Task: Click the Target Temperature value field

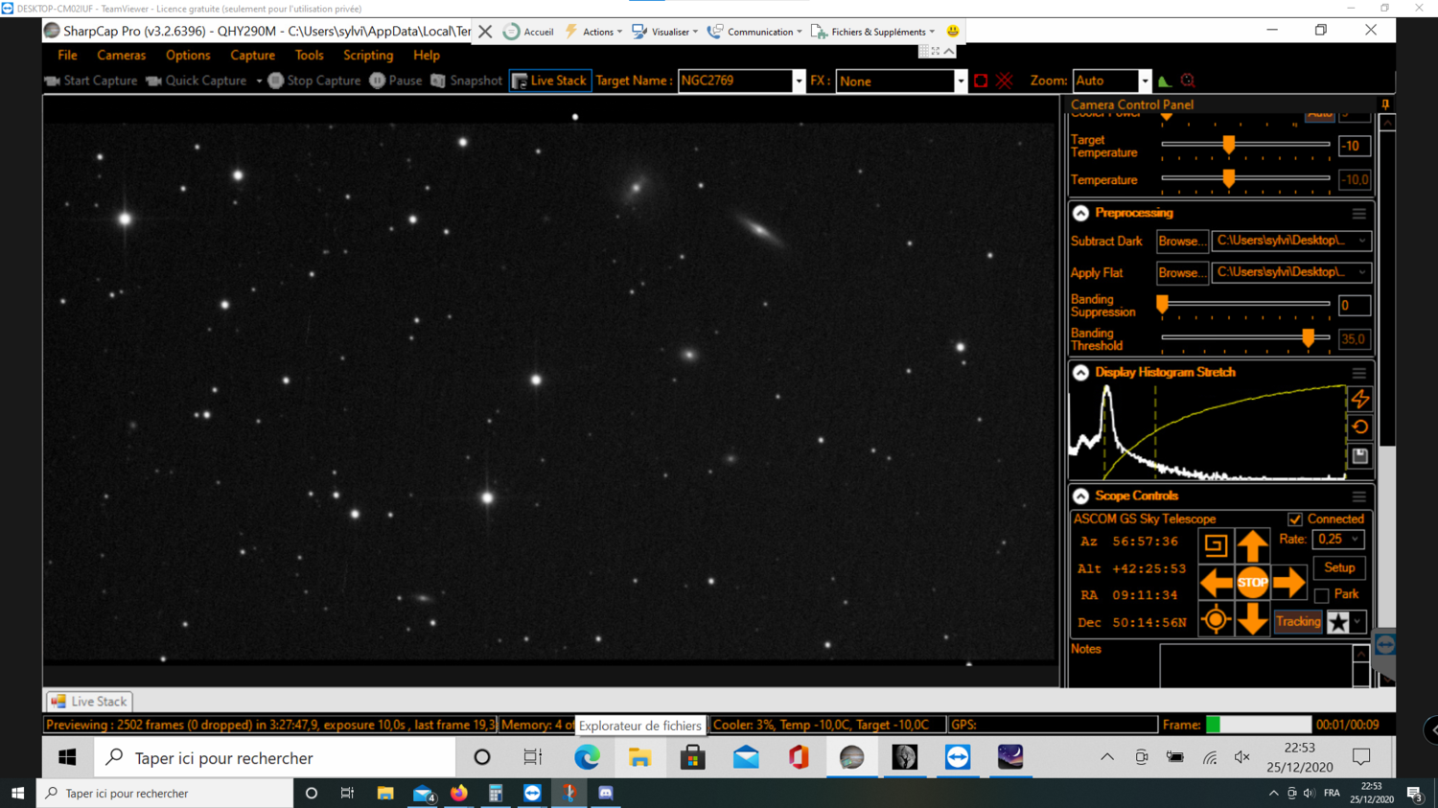Action: 1354,146
